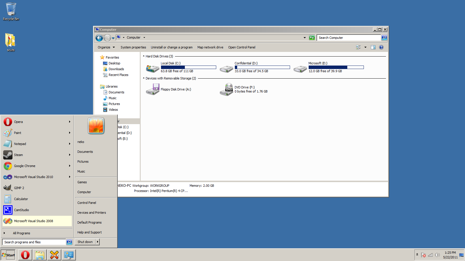Open Opera from the Start menu
The height and width of the screenshot is (261, 465).
tap(37, 122)
